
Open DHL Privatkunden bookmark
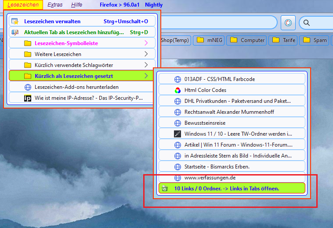(232, 101)
